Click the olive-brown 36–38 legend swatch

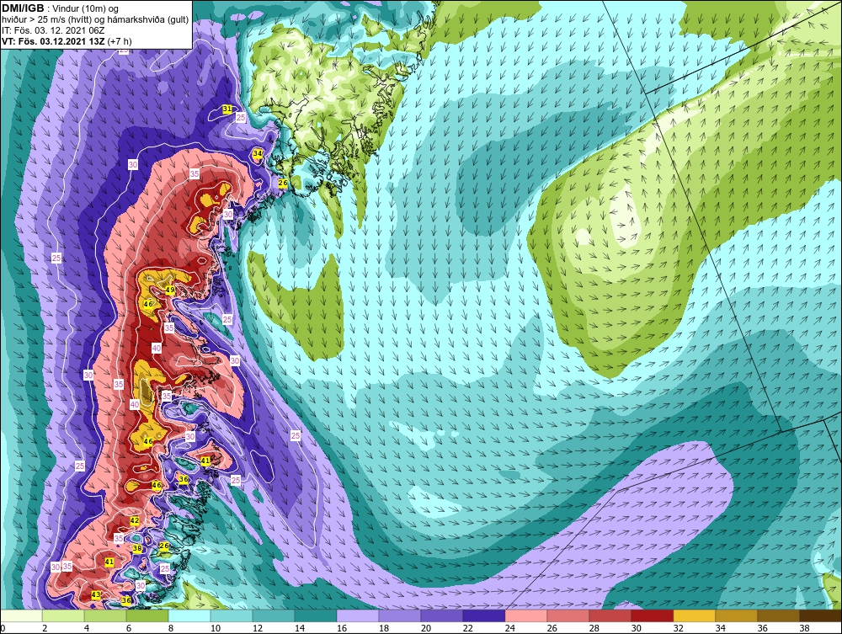pos(779,615)
